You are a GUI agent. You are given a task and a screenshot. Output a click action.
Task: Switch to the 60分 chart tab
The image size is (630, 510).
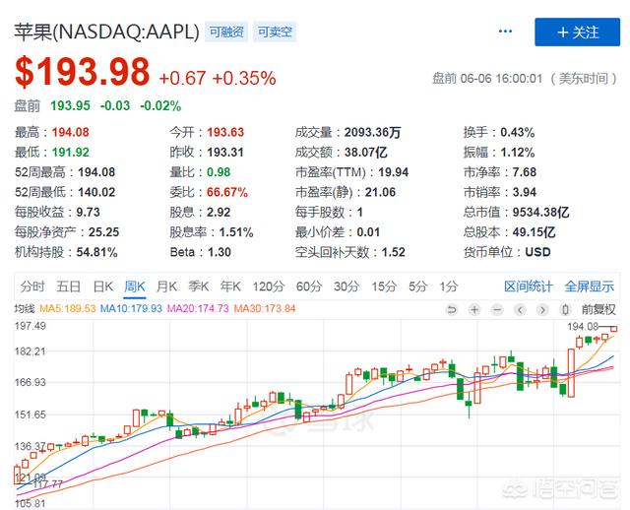(309, 287)
